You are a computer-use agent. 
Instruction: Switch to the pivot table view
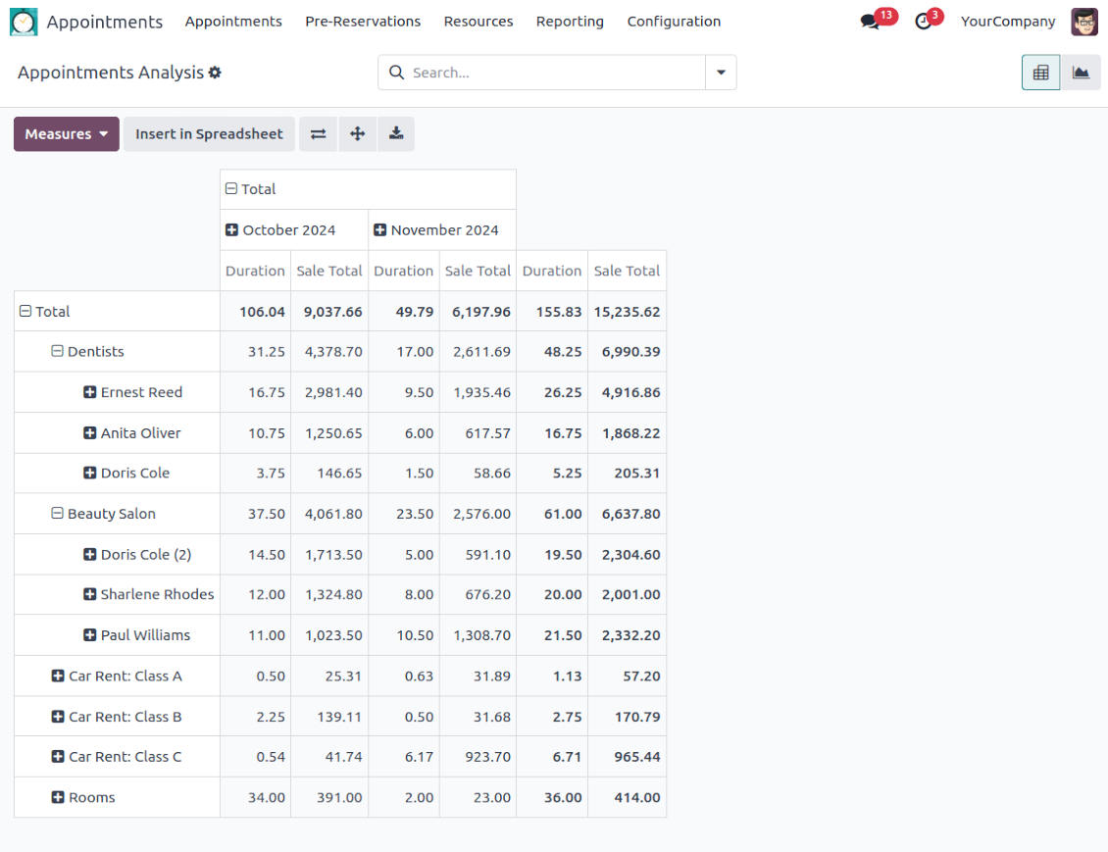tap(1040, 72)
